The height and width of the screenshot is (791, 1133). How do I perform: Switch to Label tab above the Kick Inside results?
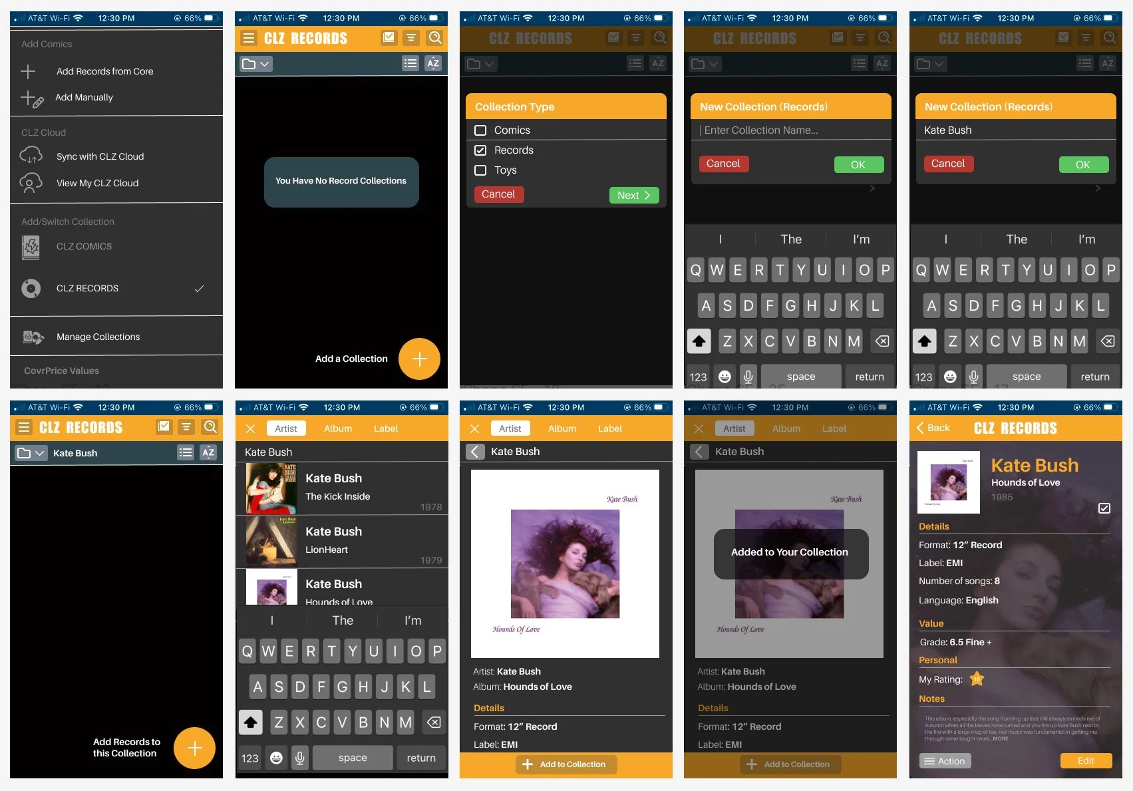(386, 428)
